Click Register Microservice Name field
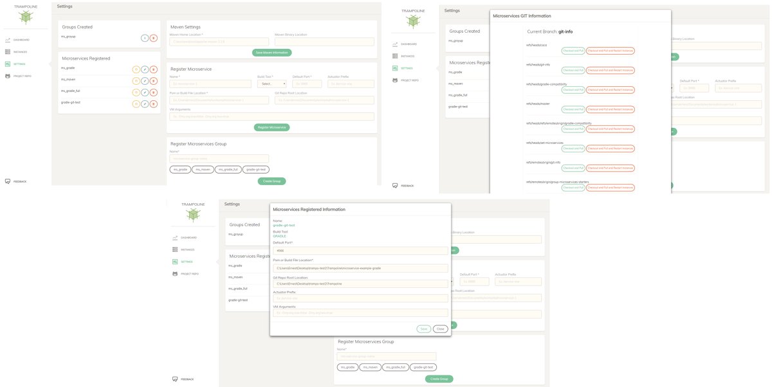Viewport: 772px width, 387px height. [210, 84]
